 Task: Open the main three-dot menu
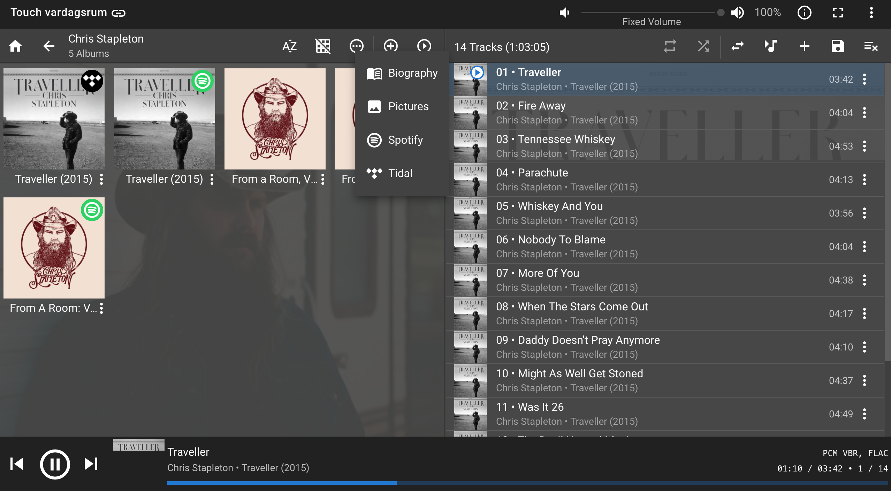pyautogui.click(x=871, y=13)
